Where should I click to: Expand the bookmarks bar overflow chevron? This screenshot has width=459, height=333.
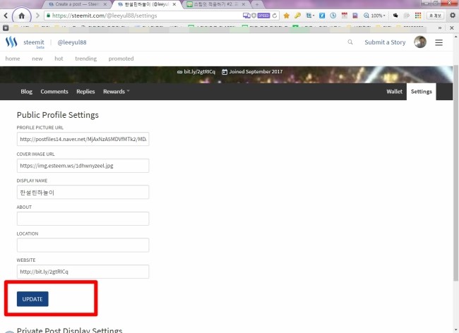(x=441, y=28)
